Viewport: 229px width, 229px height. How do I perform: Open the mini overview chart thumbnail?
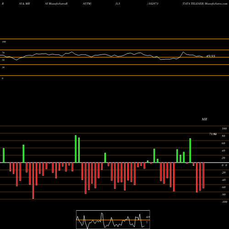click(113, 219)
